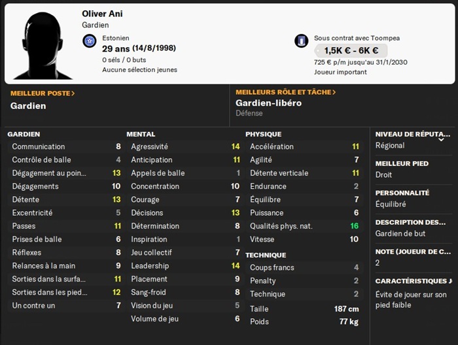Click the 1,5K € - 6K € value badge

351,50
